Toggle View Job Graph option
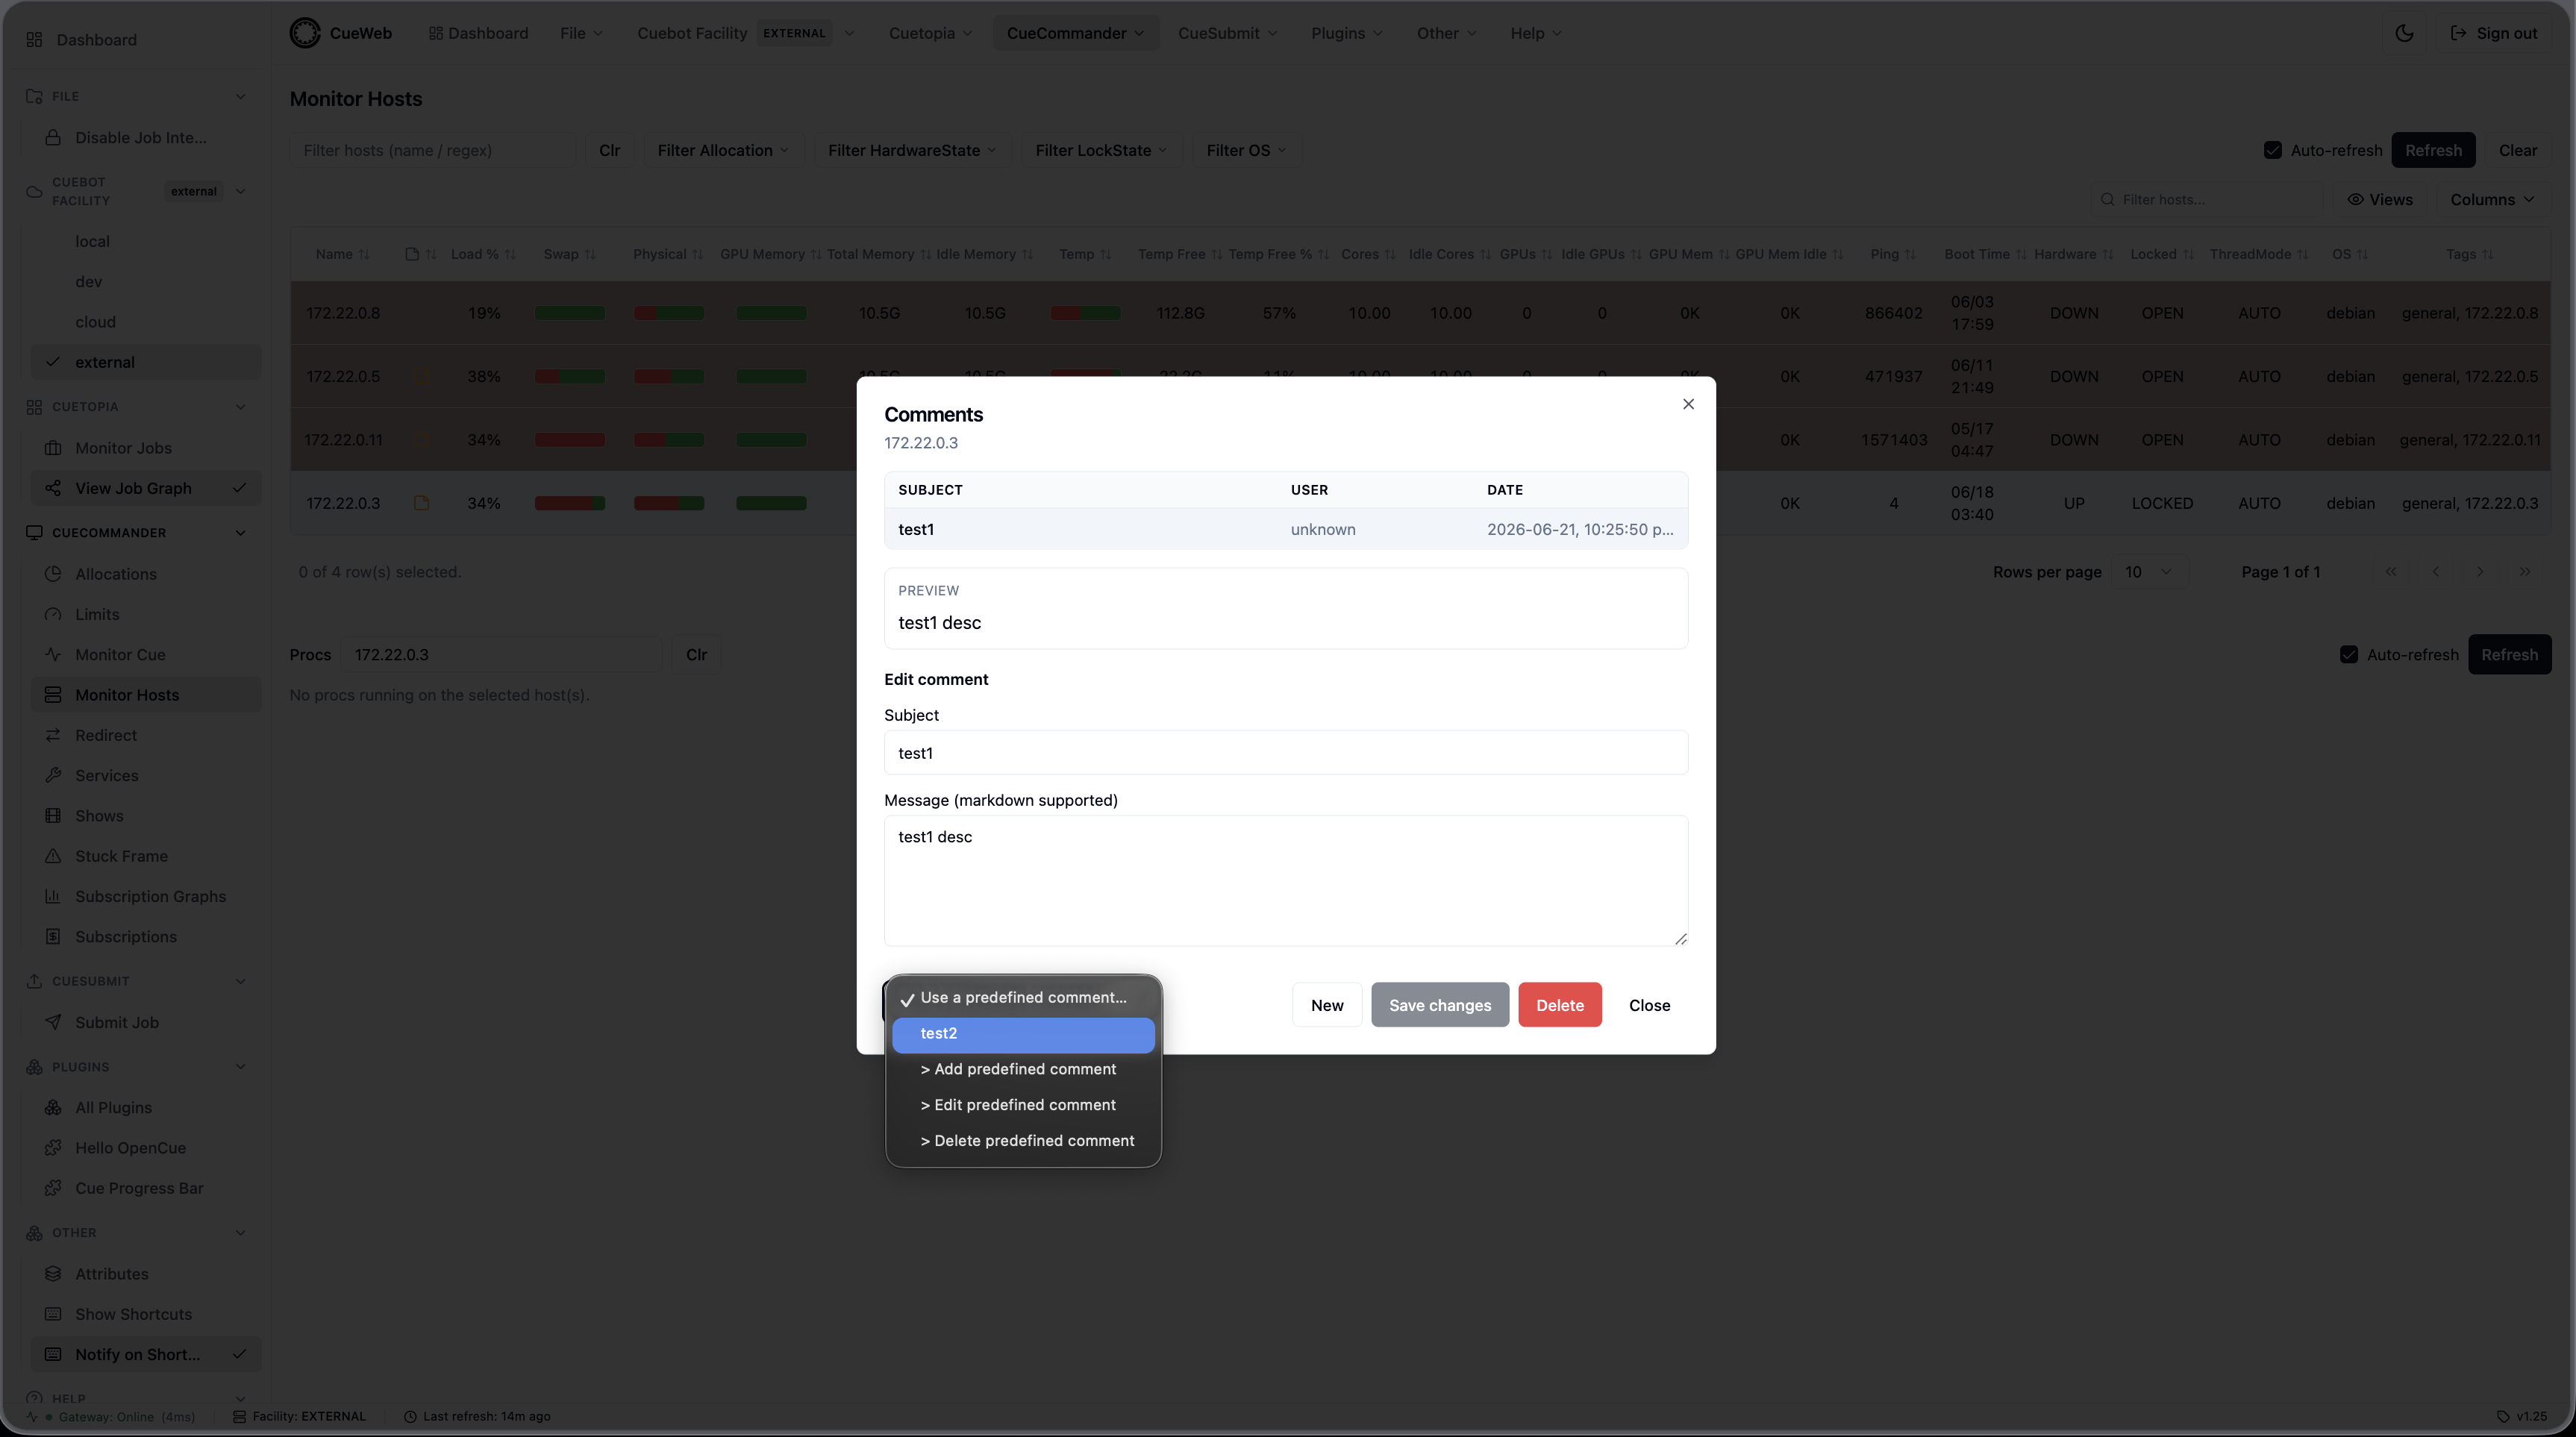The width and height of the screenshot is (2576, 1437). click(146, 488)
